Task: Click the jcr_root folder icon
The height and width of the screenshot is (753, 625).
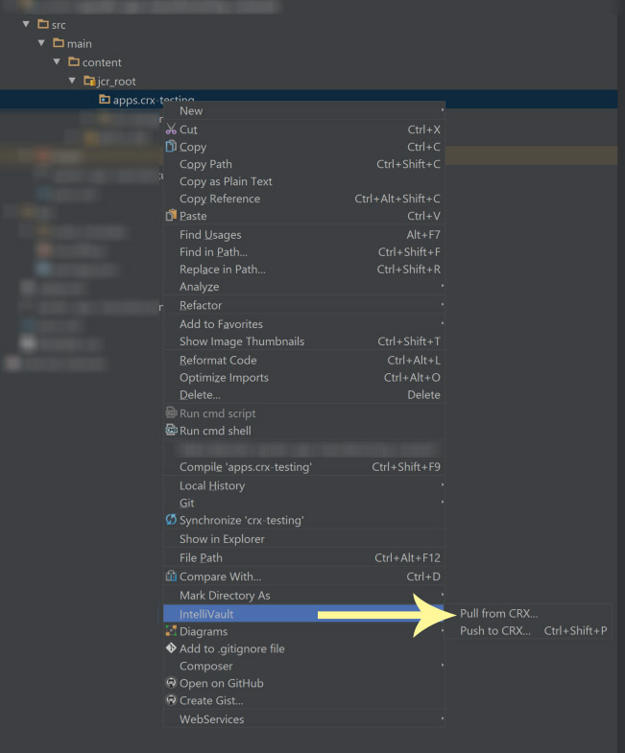Action: point(89,81)
